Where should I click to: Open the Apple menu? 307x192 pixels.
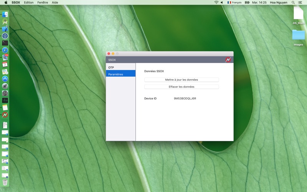point(6,2)
